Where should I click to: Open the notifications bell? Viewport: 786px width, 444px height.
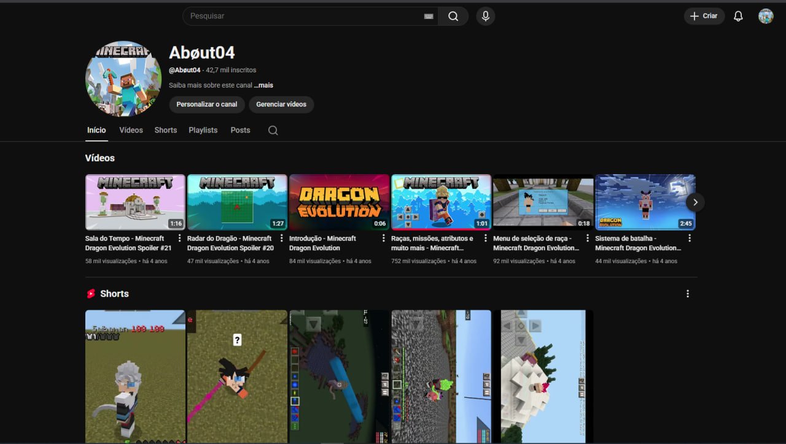tap(738, 17)
